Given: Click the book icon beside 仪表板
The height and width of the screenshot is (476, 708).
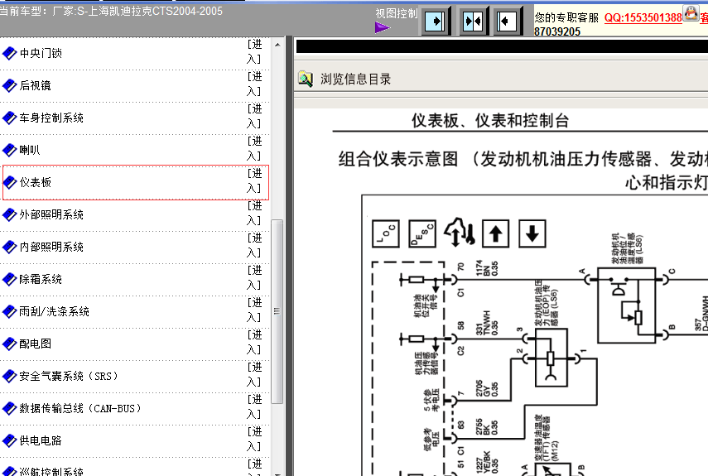Looking at the screenshot, I should pos(9,182).
